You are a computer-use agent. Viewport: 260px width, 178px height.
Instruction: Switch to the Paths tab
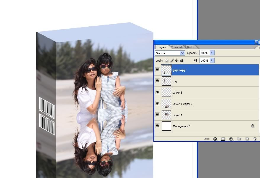coord(191,47)
